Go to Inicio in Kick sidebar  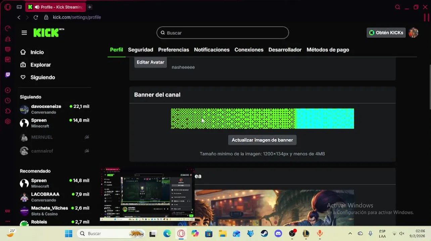pyautogui.click(x=37, y=52)
